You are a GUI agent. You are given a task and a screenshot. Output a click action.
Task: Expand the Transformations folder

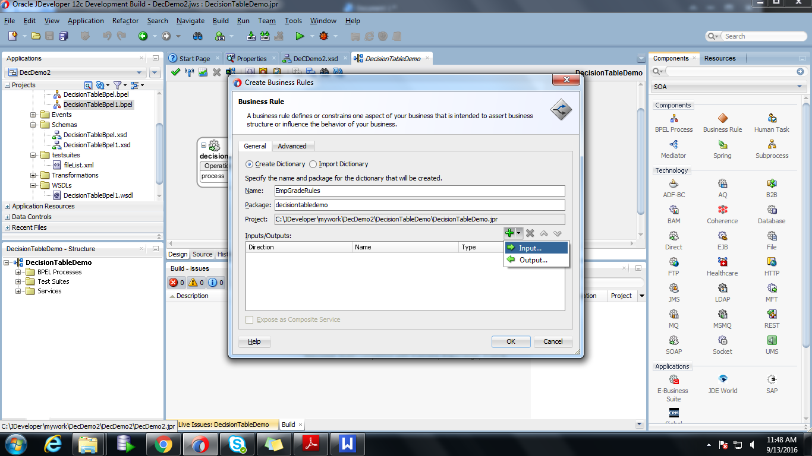(x=34, y=175)
